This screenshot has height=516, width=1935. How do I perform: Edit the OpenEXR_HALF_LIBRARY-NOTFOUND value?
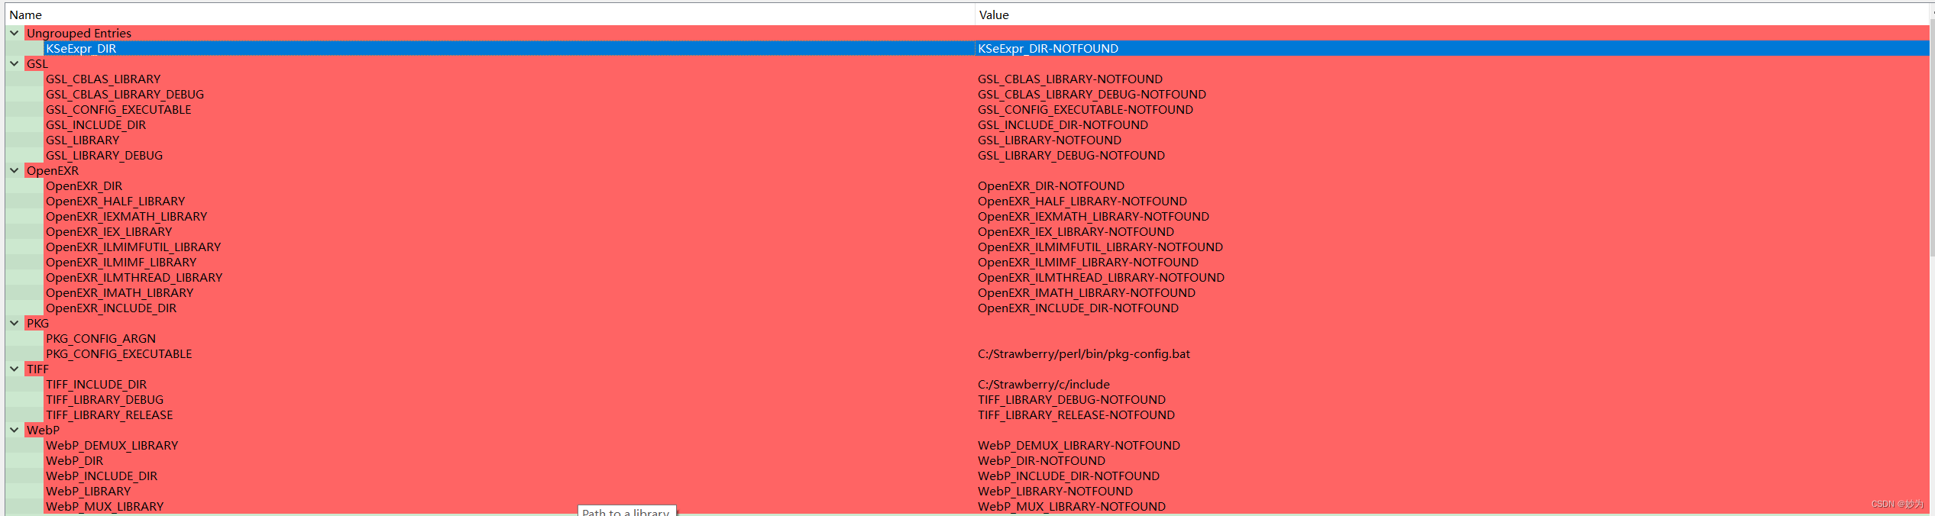[x=1082, y=202]
